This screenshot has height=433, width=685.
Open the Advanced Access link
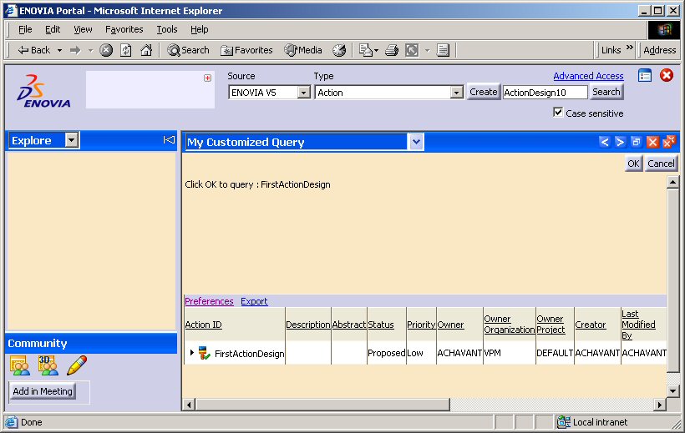[588, 76]
